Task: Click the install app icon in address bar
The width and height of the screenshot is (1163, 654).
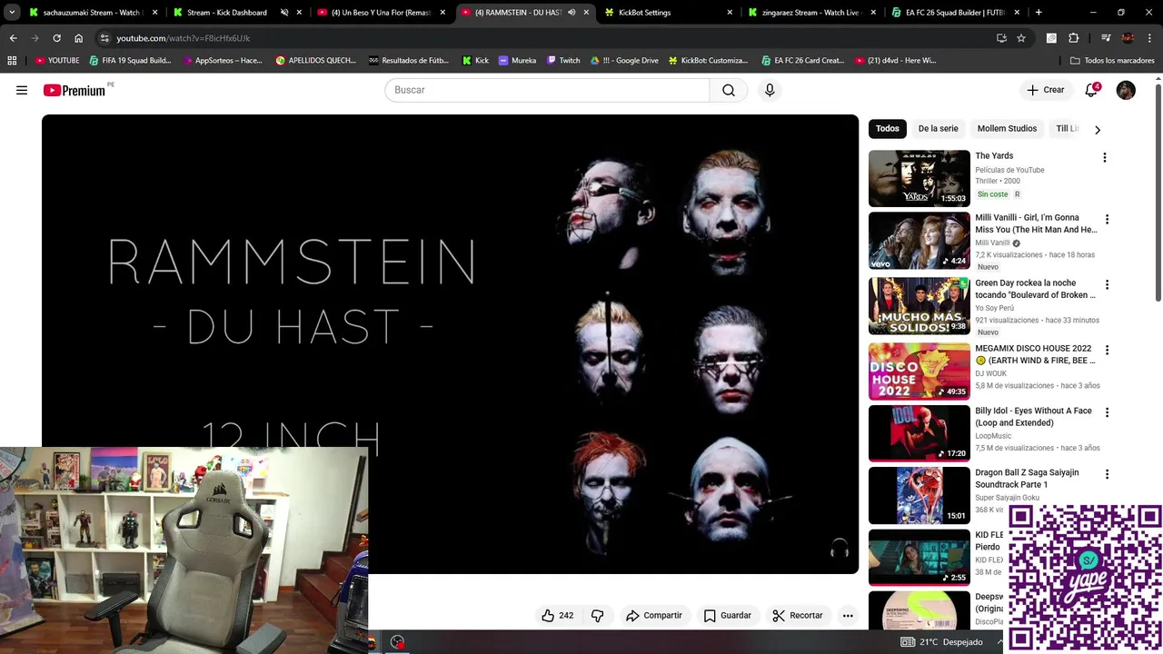Action: click(x=1001, y=38)
